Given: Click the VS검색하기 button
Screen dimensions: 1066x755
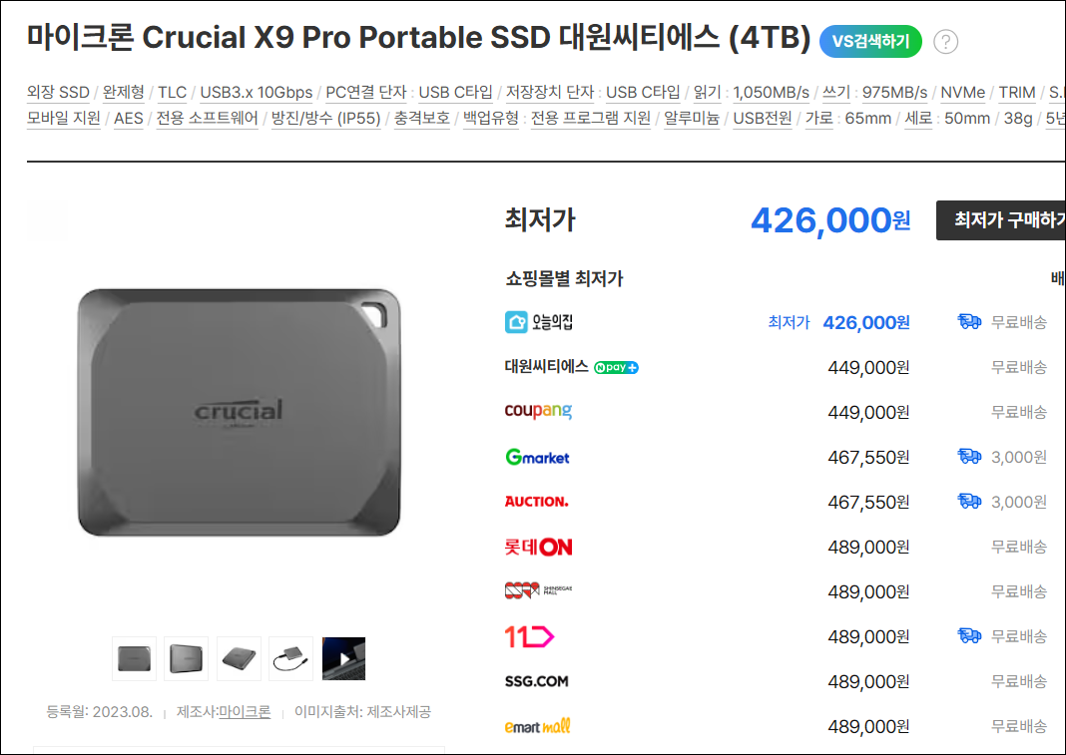Looking at the screenshot, I should coord(870,42).
